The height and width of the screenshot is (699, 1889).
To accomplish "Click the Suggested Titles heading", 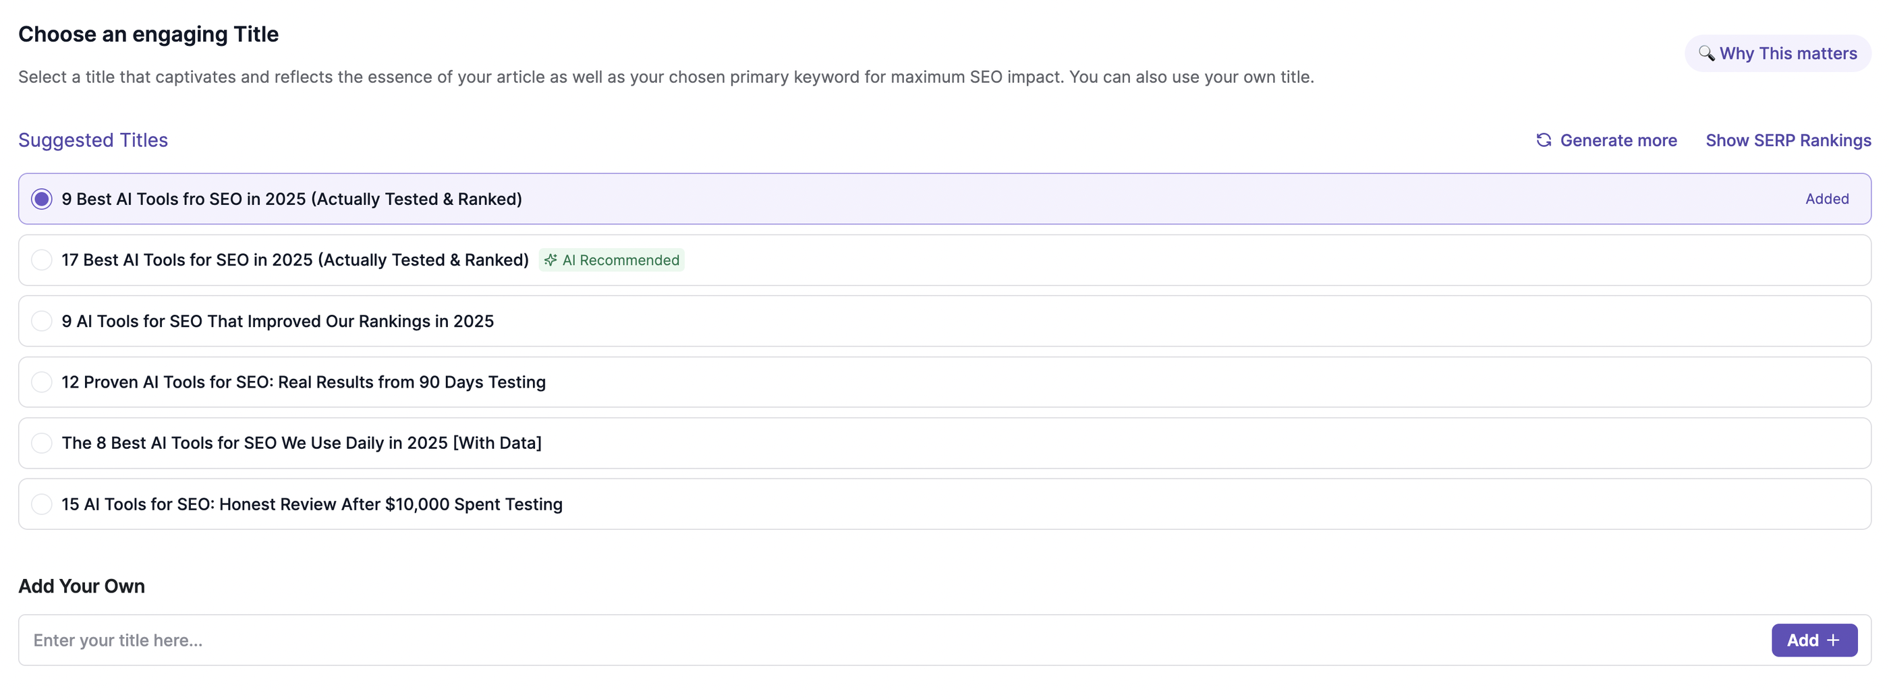I will (93, 140).
